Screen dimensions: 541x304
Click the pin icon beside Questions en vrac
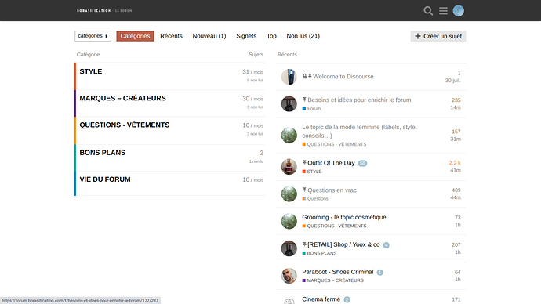click(x=304, y=190)
